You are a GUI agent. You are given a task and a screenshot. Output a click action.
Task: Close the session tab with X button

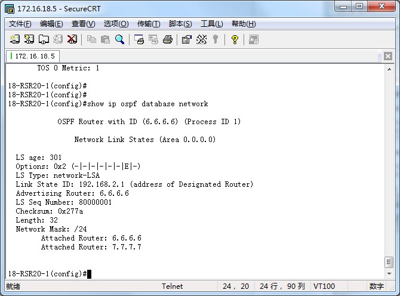pos(388,56)
